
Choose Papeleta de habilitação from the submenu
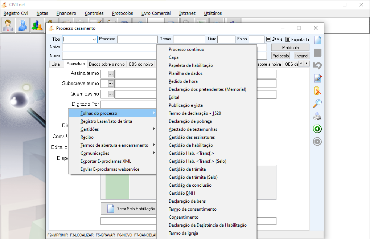[191, 65]
